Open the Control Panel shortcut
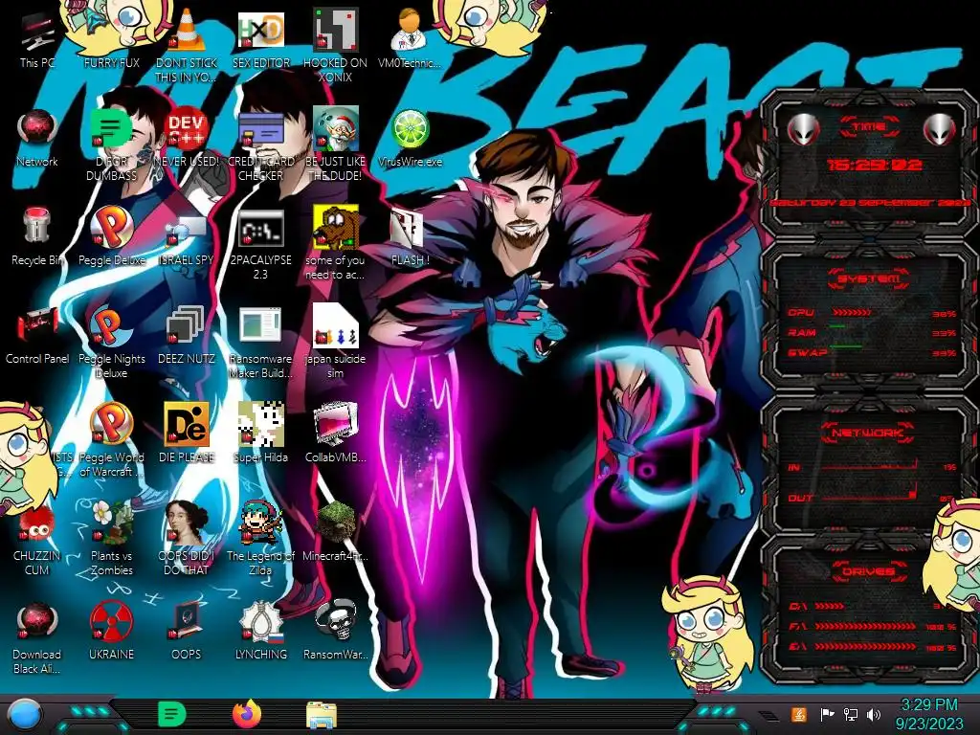This screenshot has width=980, height=735. pyautogui.click(x=37, y=325)
